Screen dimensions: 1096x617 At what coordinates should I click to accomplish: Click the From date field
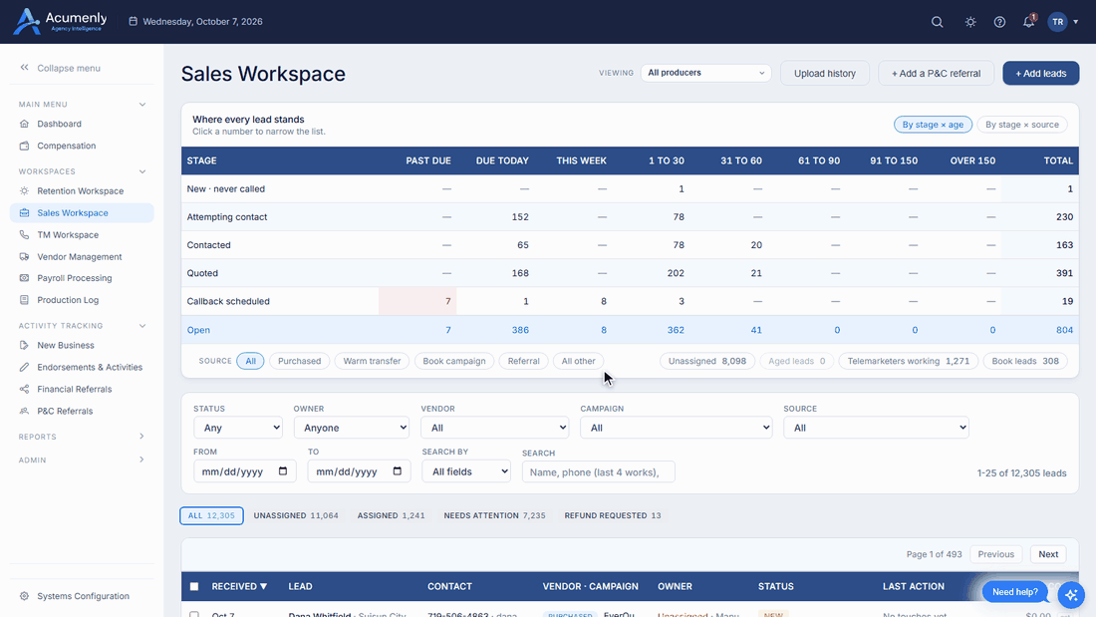[x=245, y=471]
